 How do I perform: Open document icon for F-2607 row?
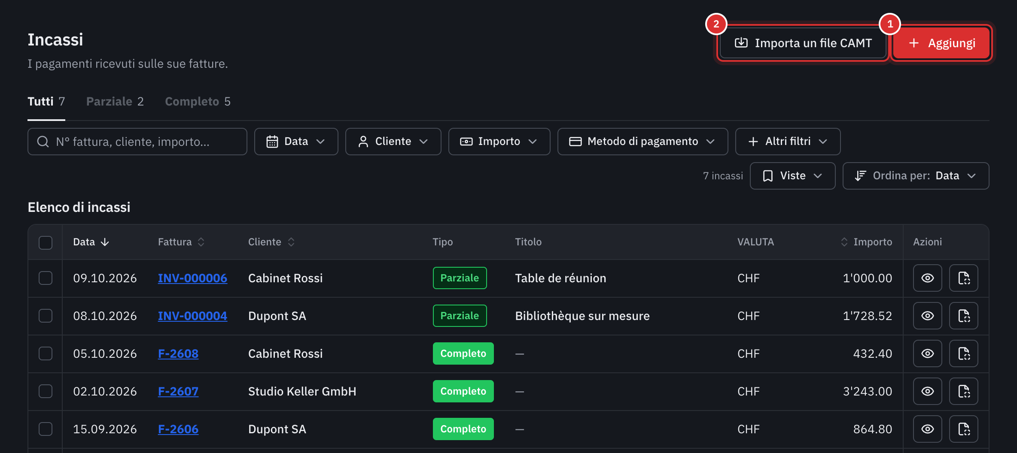tap(963, 391)
